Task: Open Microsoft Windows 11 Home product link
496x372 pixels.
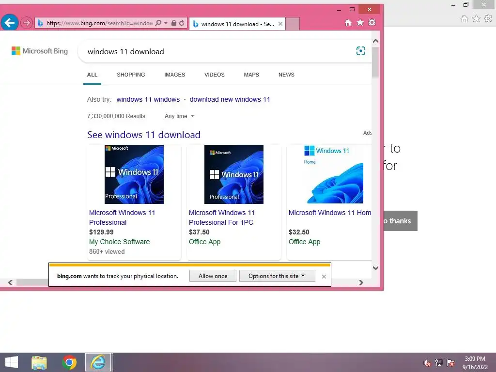Action: pos(330,213)
